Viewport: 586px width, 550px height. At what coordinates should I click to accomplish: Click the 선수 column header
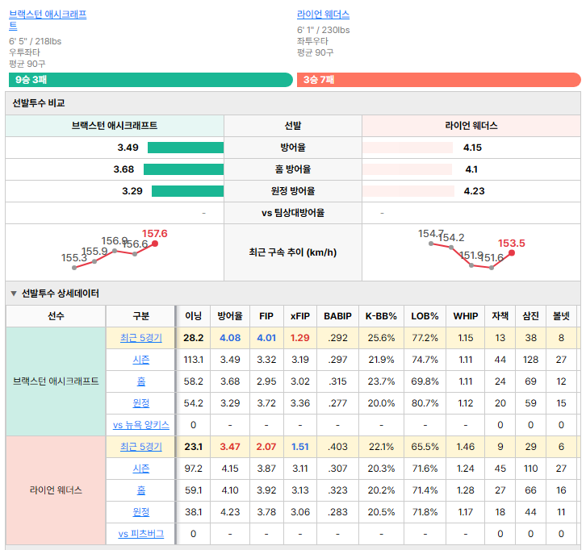click(x=56, y=316)
